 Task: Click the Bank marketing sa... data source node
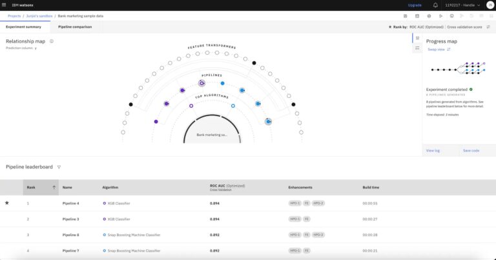pos(212,135)
